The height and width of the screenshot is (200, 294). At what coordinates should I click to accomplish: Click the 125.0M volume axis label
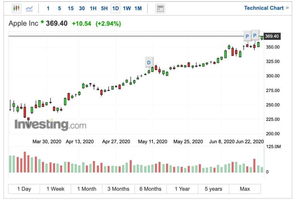click(273, 147)
